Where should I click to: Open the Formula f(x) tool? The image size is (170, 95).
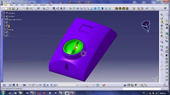(44, 8)
